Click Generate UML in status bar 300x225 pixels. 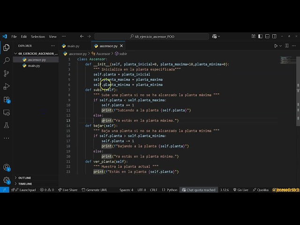pos(94,190)
